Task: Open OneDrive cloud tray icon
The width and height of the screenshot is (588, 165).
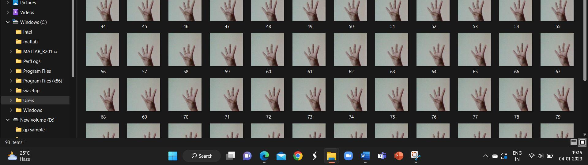Action: pyautogui.click(x=495, y=156)
